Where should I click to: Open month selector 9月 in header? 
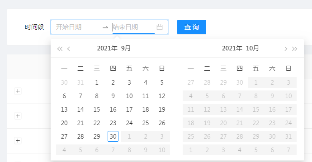point(126,48)
